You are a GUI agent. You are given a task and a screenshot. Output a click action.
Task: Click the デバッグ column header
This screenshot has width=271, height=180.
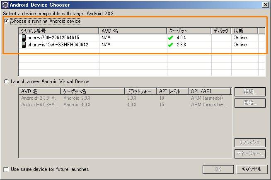pos(221,31)
